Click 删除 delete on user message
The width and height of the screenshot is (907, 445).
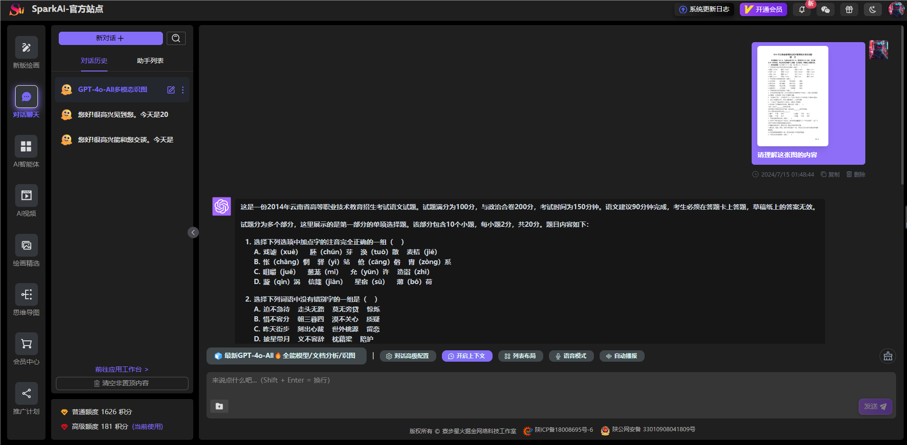click(856, 175)
